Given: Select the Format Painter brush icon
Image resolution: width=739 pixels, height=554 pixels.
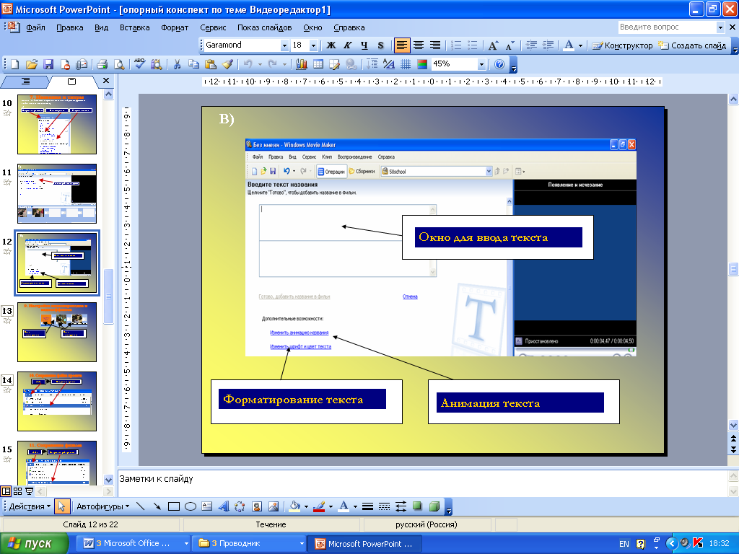Looking at the screenshot, I should (227, 64).
